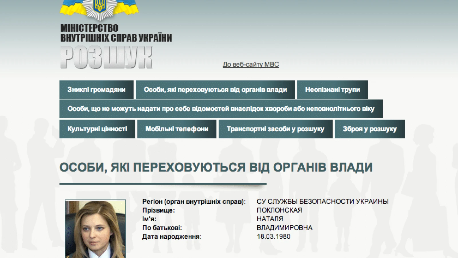Click the birth date 18.03.1980
Image resolution: width=458 pixels, height=258 pixels.
(x=273, y=236)
